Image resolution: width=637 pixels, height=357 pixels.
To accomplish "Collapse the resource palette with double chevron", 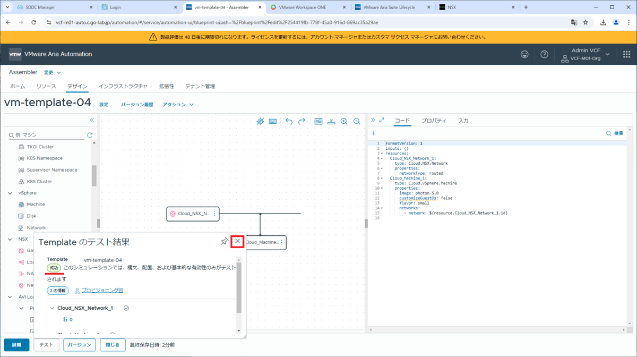I will click(92, 120).
